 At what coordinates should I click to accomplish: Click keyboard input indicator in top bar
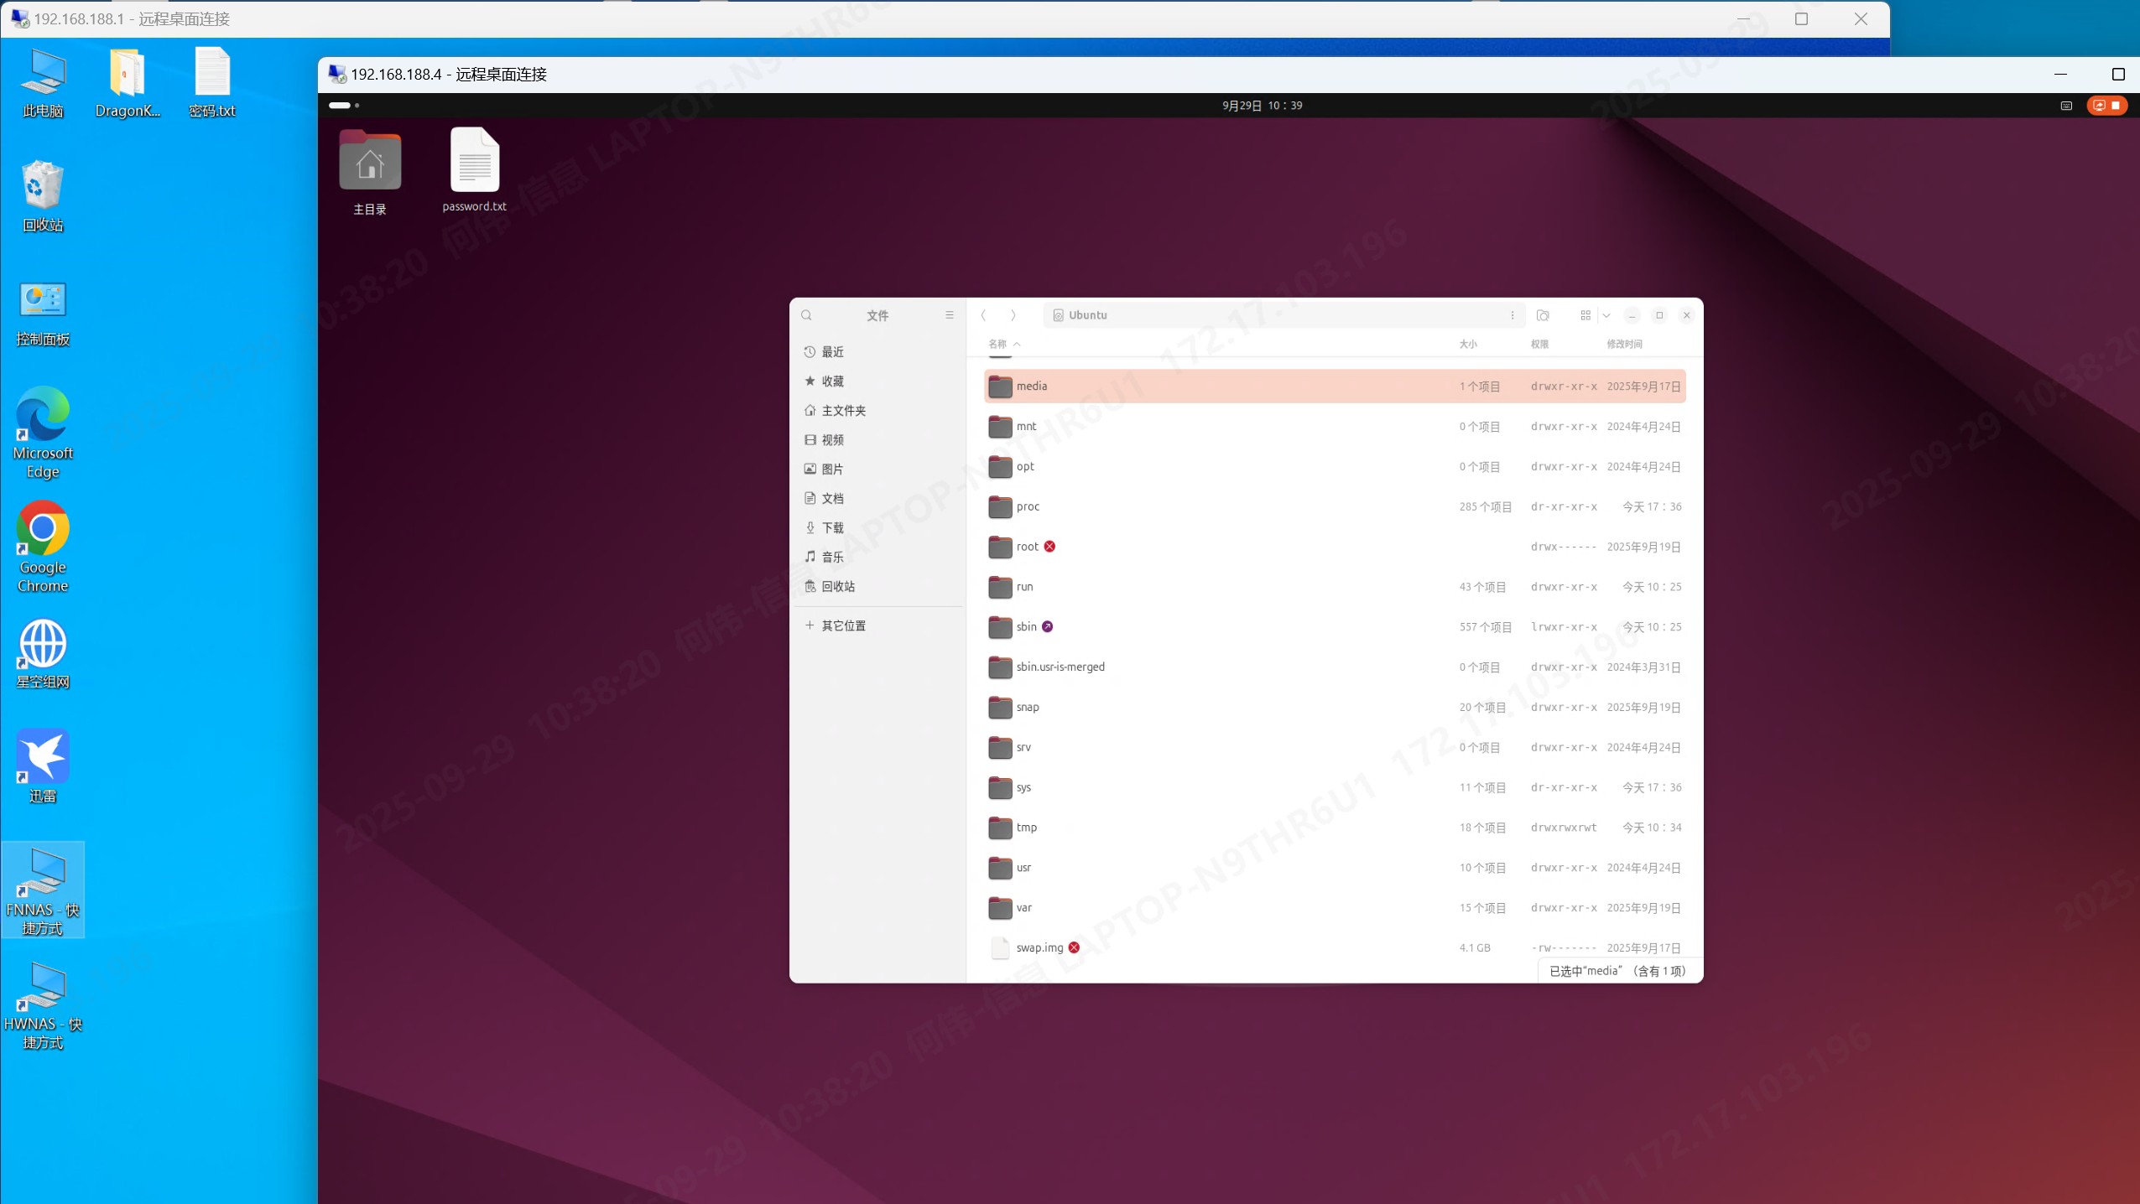[2065, 106]
